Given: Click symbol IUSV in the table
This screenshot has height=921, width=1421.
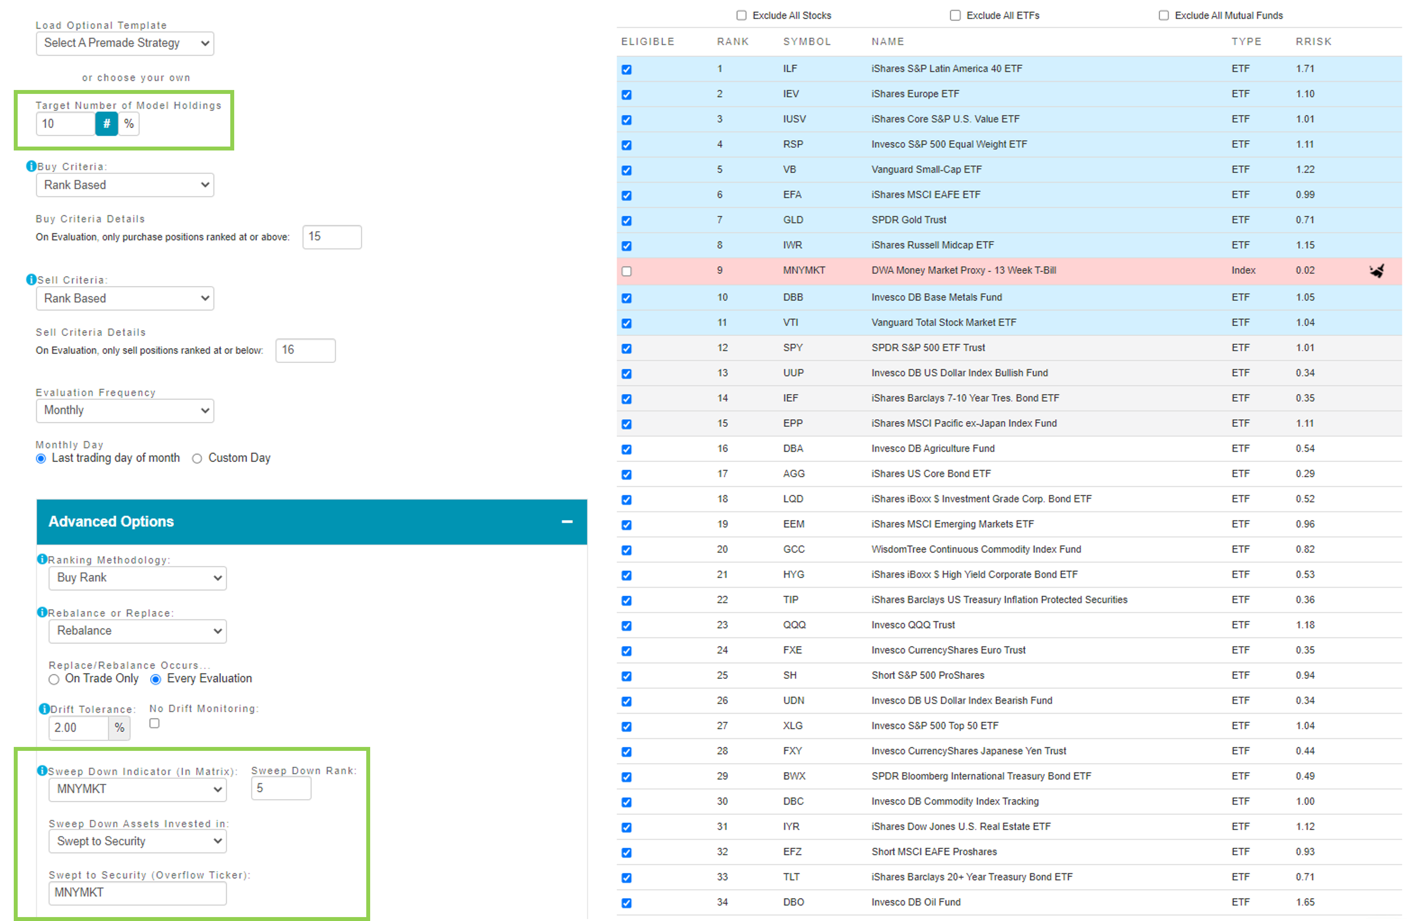Looking at the screenshot, I should tap(795, 119).
